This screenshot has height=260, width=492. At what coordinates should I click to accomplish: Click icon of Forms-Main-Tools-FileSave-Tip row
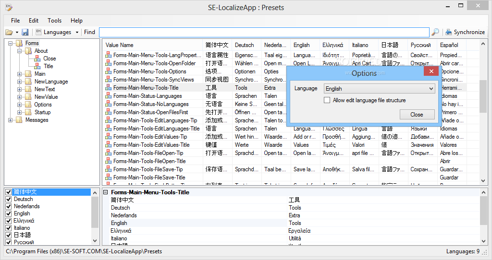click(108, 169)
